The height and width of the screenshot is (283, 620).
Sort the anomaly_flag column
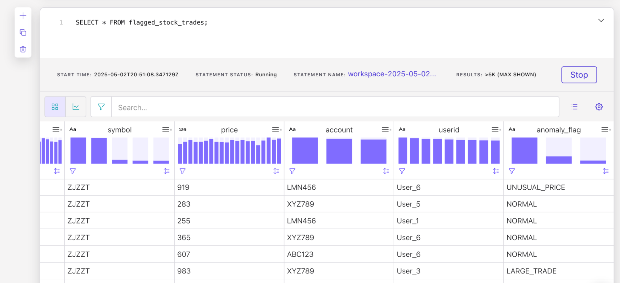[x=606, y=171]
